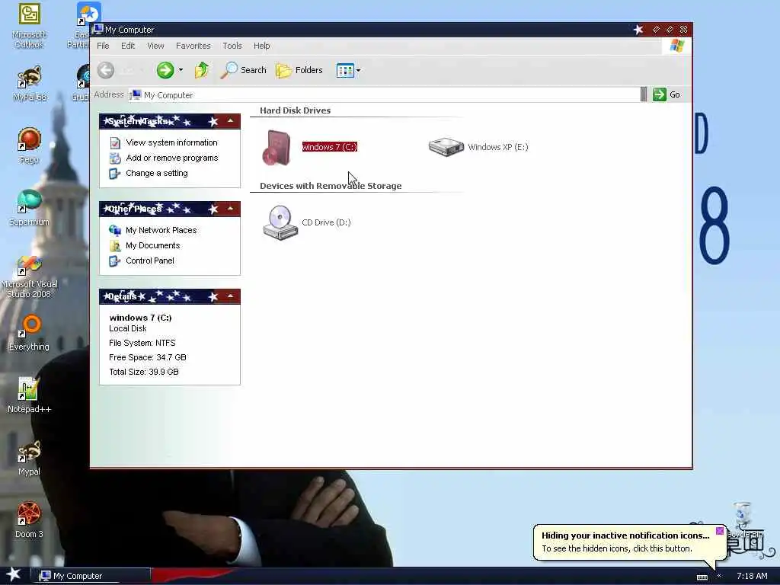
Task: Select the CD Drive (D:) icon
Action: [x=280, y=222]
